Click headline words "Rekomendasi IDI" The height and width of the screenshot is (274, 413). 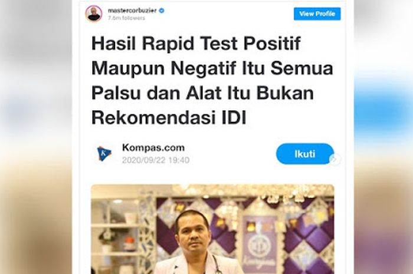(x=169, y=118)
